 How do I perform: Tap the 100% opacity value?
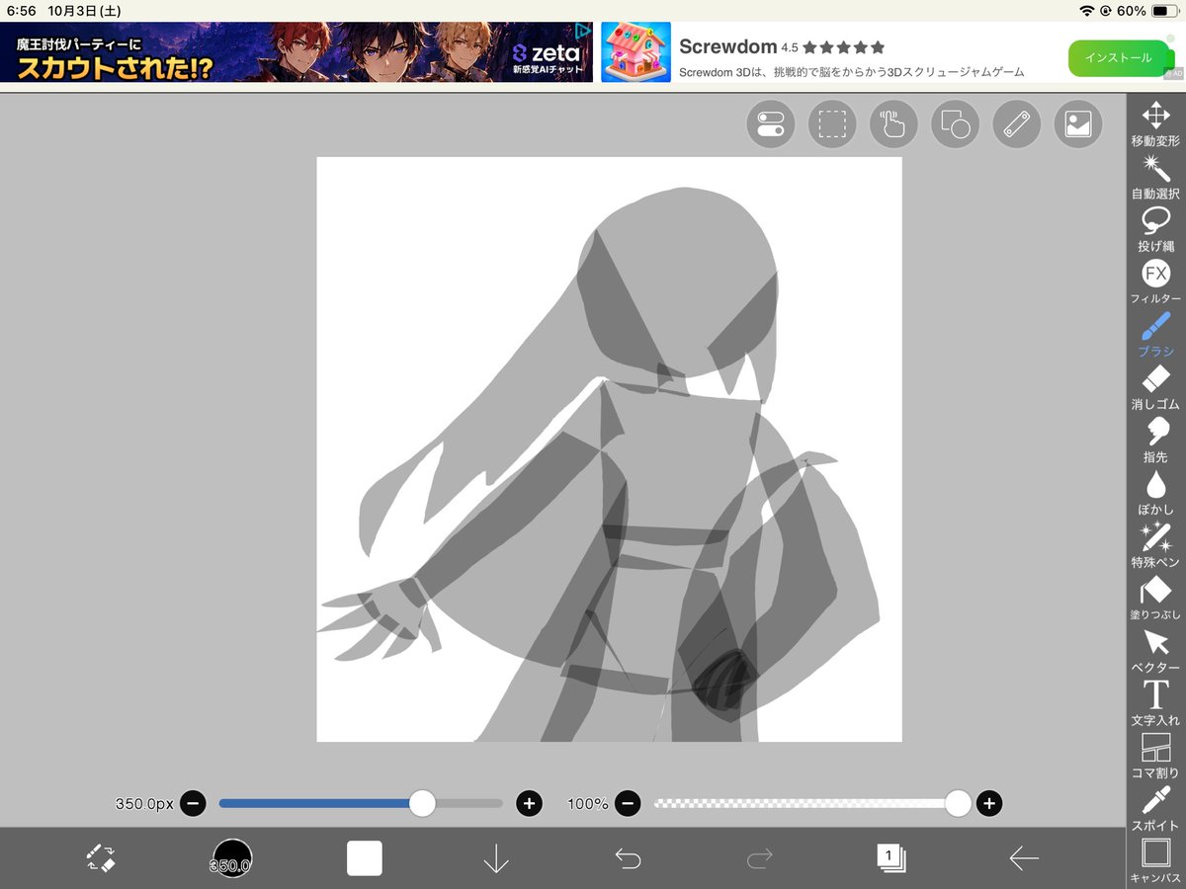tap(588, 804)
